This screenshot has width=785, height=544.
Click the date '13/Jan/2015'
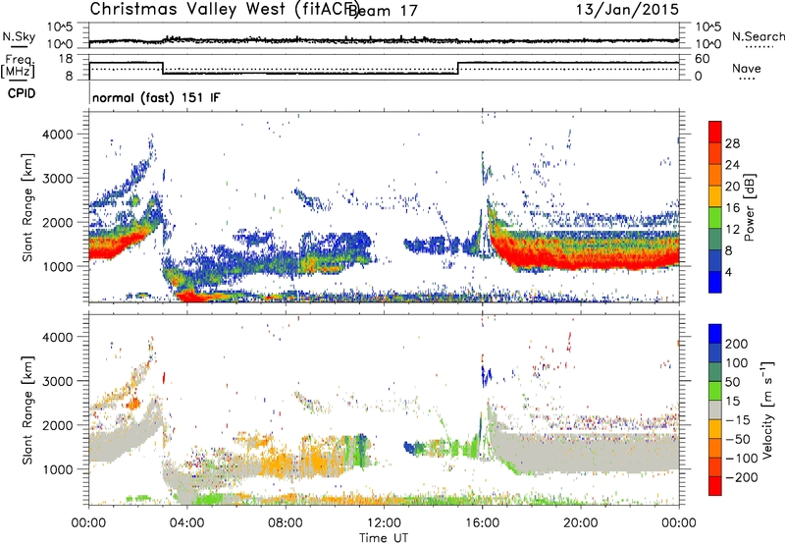(627, 9)
